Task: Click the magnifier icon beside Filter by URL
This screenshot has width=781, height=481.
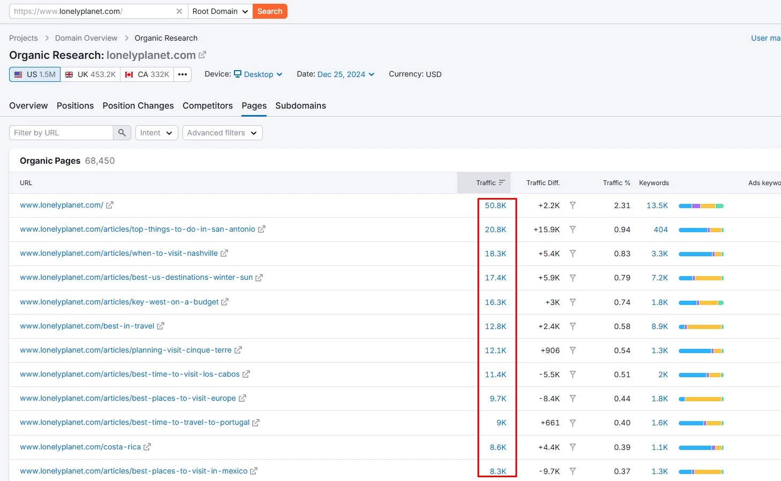Action: coord(122,133)
